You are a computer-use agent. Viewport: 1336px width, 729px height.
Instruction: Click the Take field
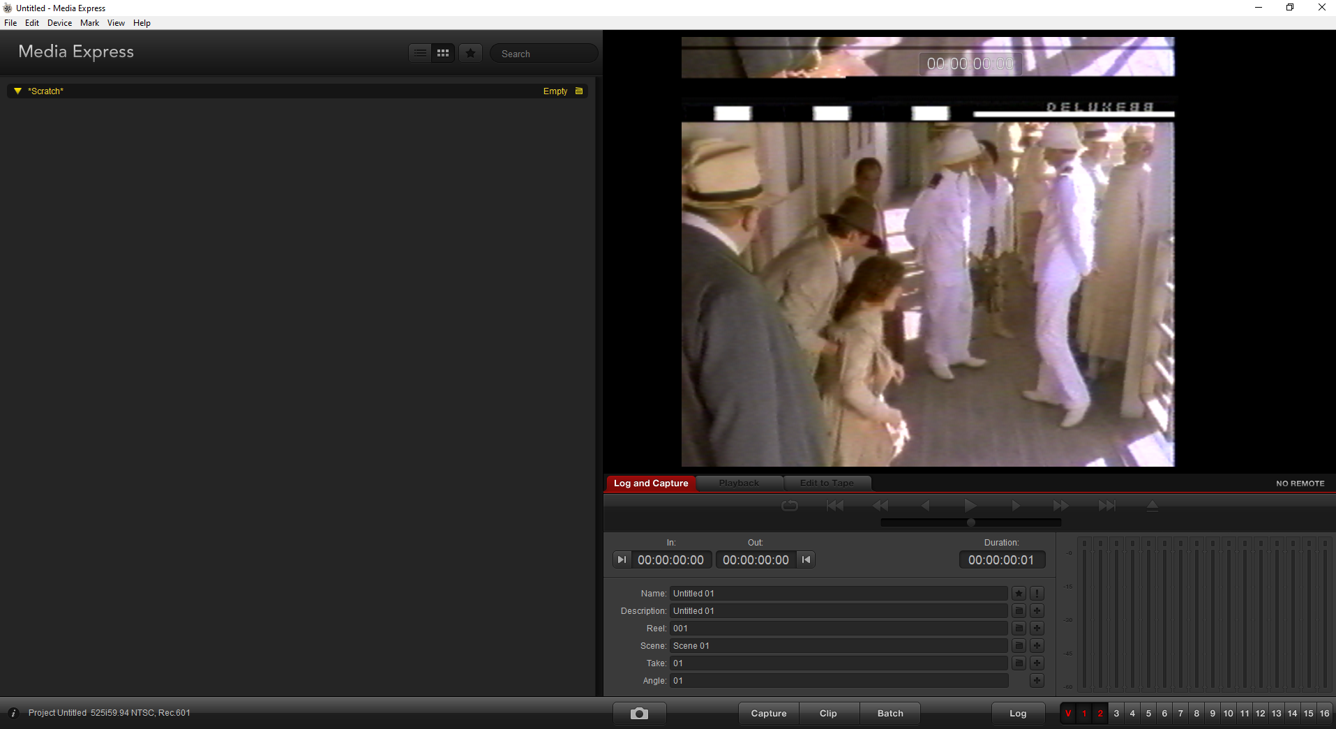click(839, 663)
